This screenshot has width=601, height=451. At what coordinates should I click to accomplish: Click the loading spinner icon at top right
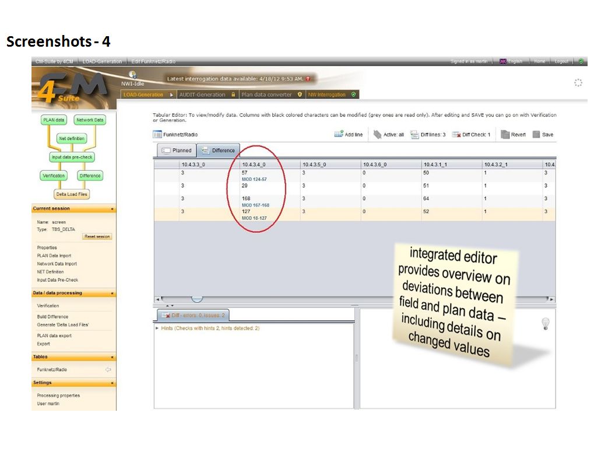[578, 82]
